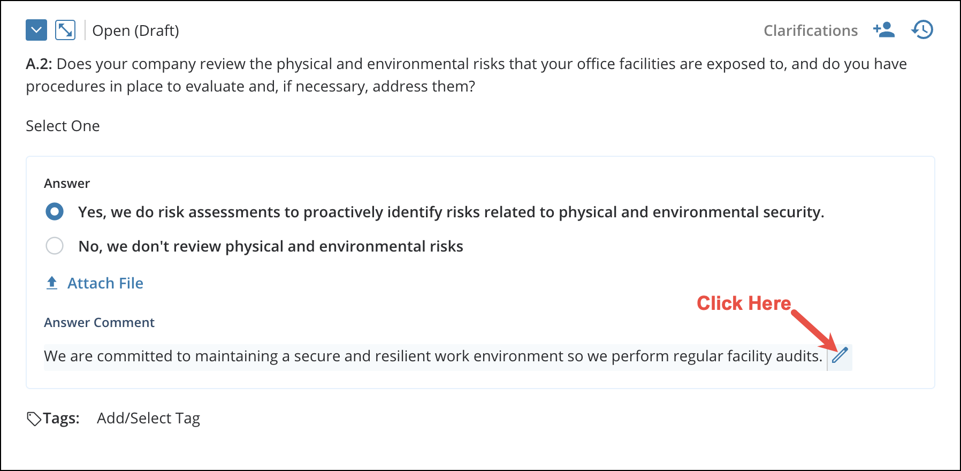
Task: Click the "Select One" instruction text
Action: click(63, 126)
